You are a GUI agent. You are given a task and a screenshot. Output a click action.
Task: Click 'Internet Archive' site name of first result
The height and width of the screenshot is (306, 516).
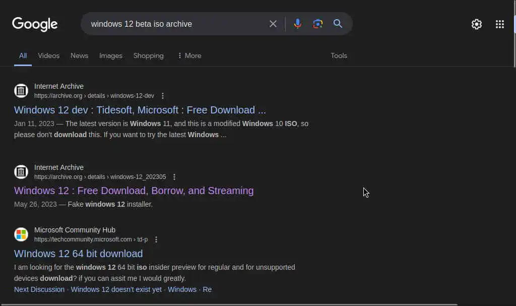(x=59, y=86)
